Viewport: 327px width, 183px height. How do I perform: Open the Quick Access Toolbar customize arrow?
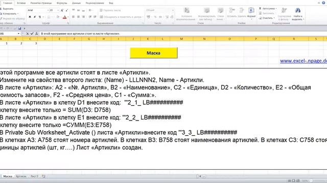pyautogui.click(x=25, y=28)
